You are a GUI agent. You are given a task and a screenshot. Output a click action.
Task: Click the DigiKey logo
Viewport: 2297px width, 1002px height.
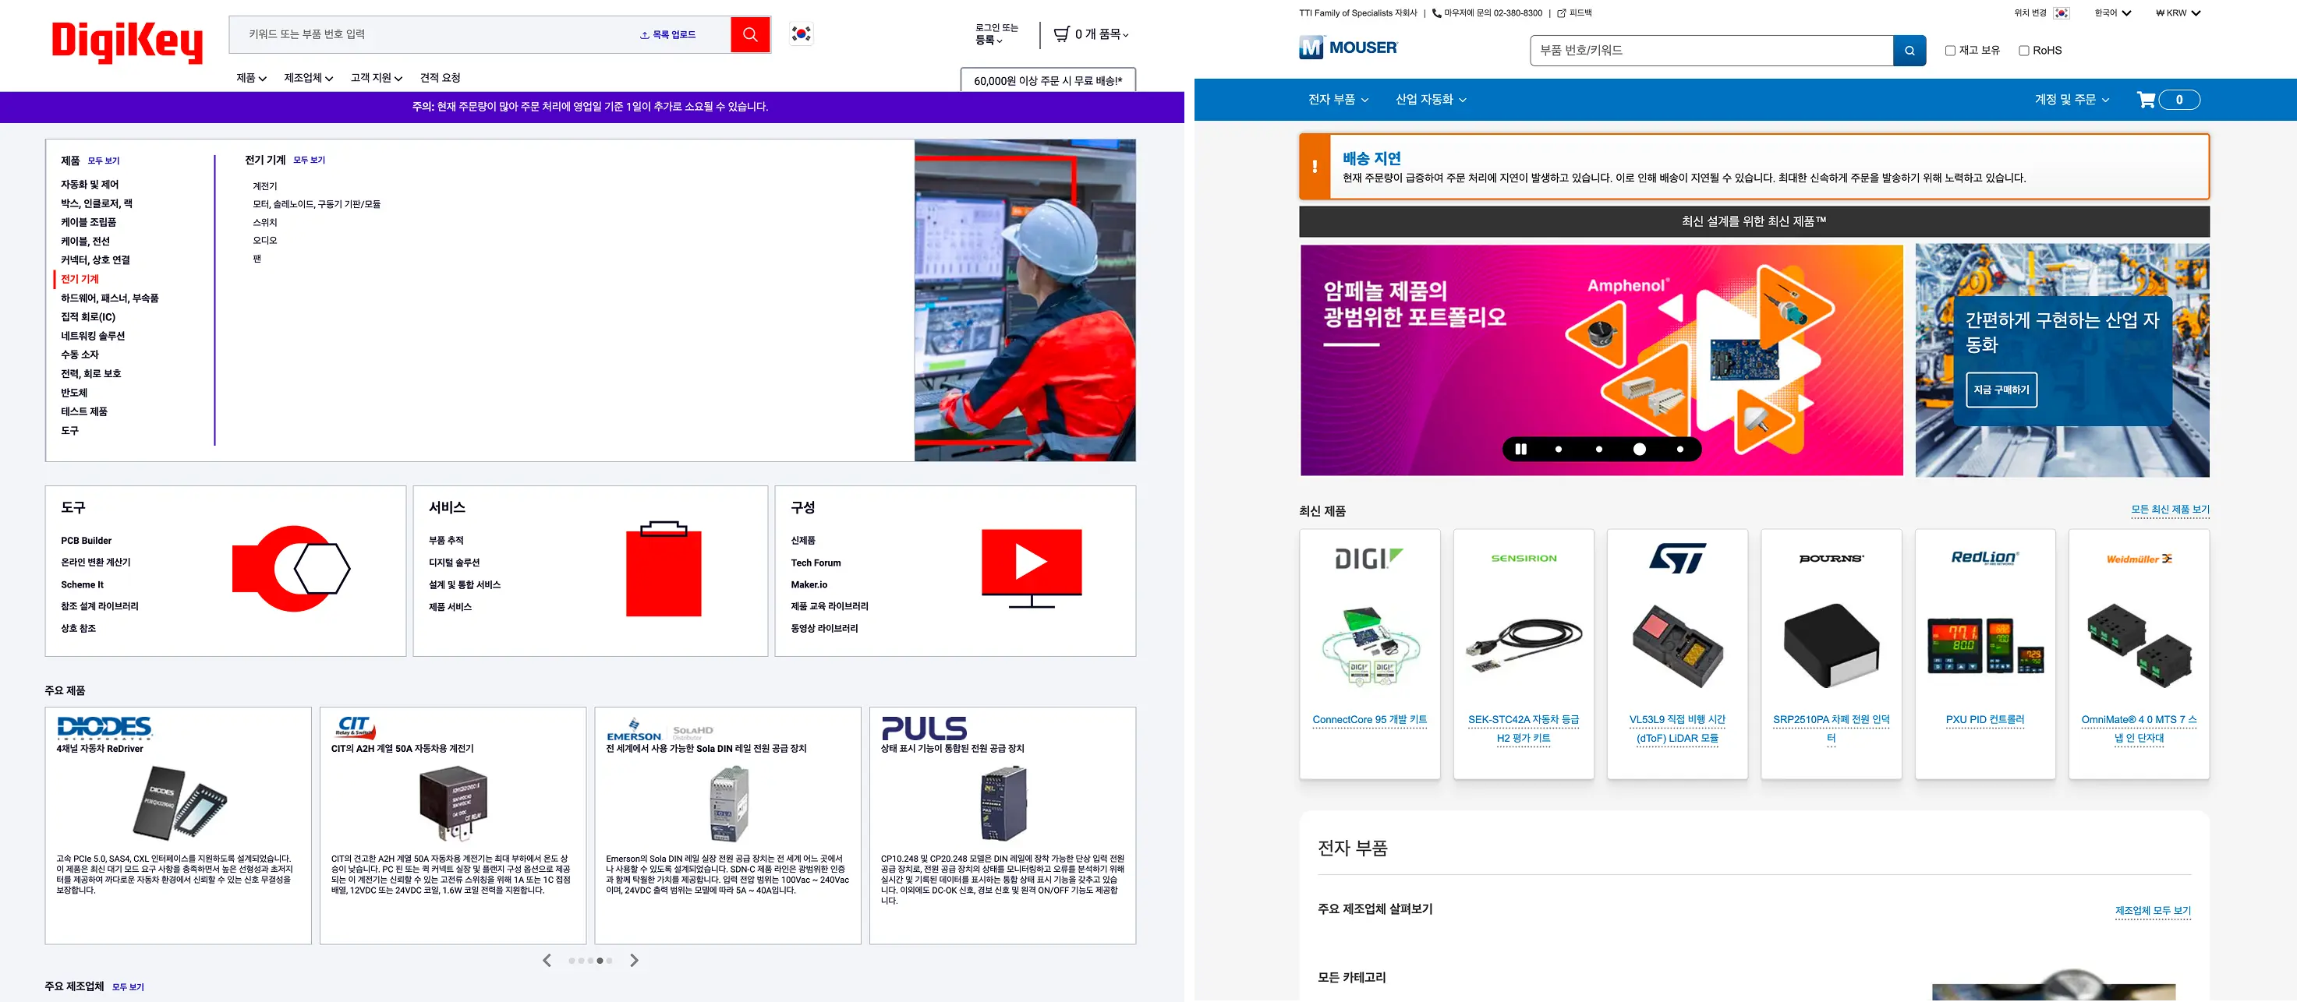click(x=128, y=41)
